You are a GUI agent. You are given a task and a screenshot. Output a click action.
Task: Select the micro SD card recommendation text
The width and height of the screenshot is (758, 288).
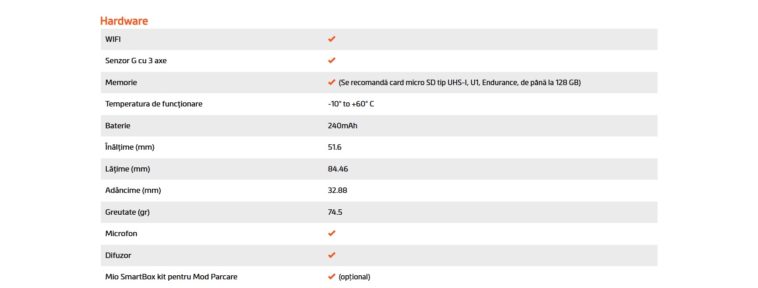[460, 82]
